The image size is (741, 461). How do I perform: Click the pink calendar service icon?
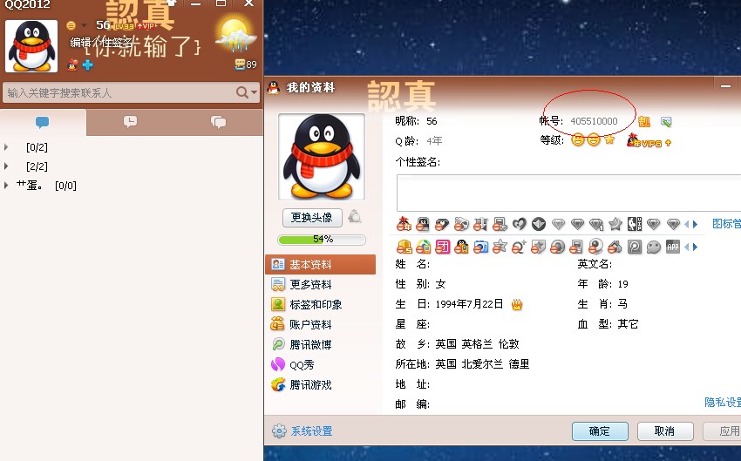(442, 247)
